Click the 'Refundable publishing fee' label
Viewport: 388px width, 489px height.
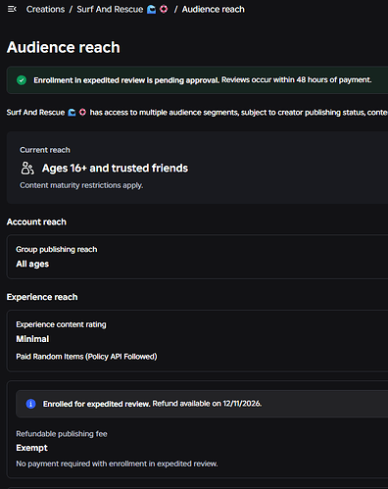[x=62, y=434]
